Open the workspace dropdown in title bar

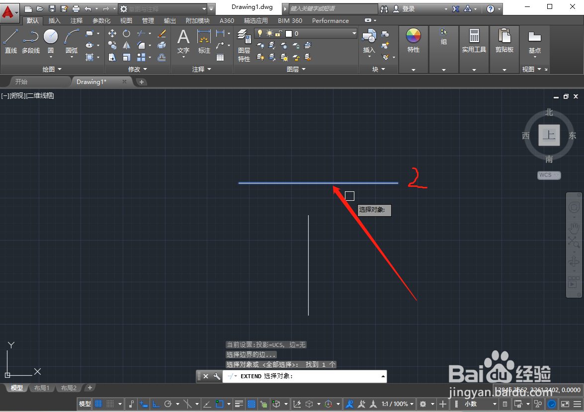(x=204, y=8)
